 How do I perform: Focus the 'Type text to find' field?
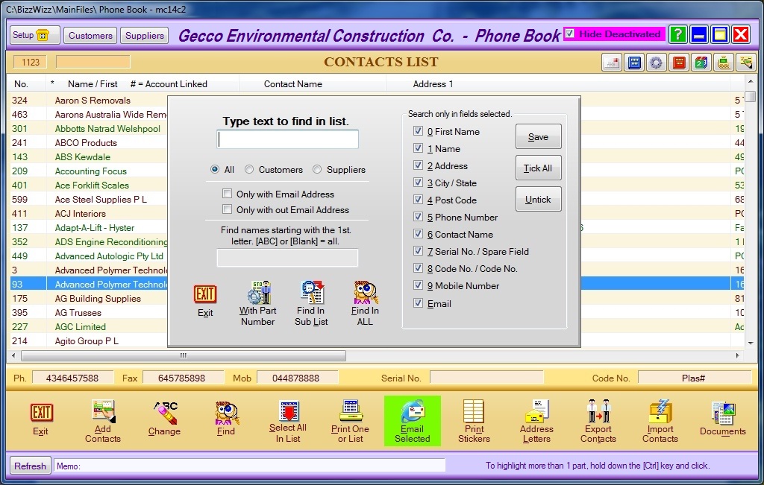(x=287, y=139)
